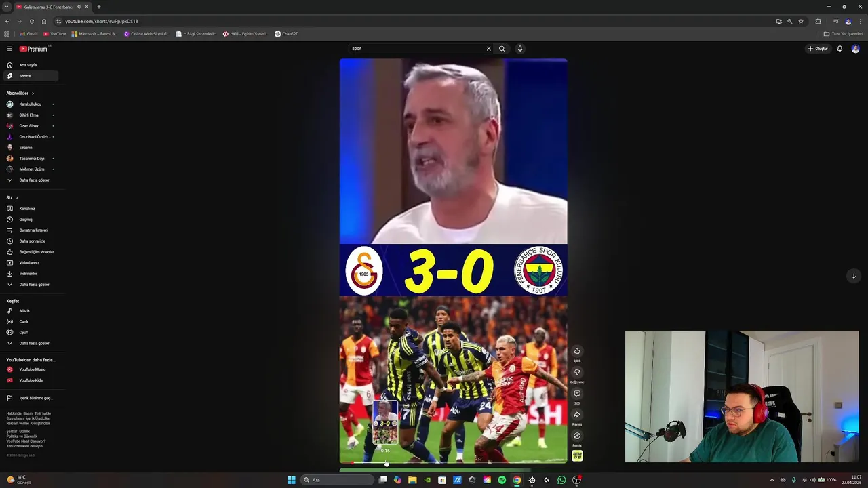Open Windows Start menu

292,480
